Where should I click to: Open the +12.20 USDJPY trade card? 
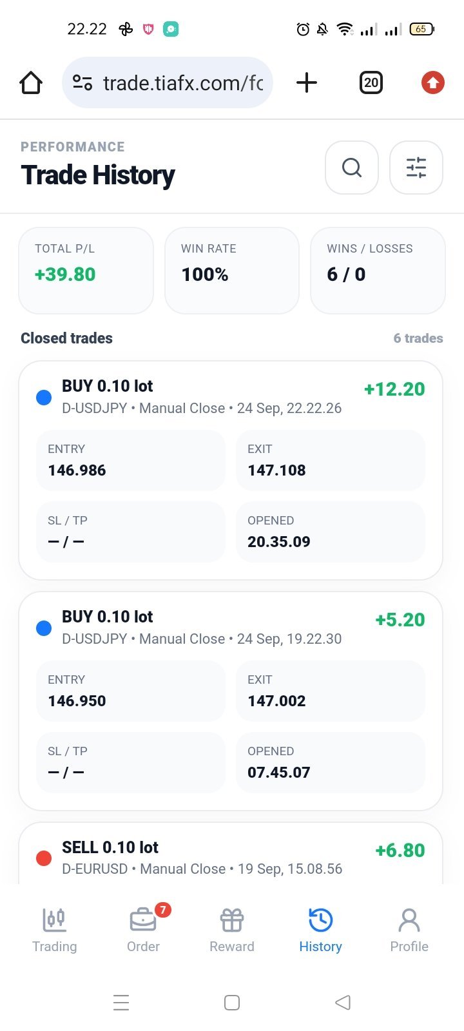coord(231,470)
